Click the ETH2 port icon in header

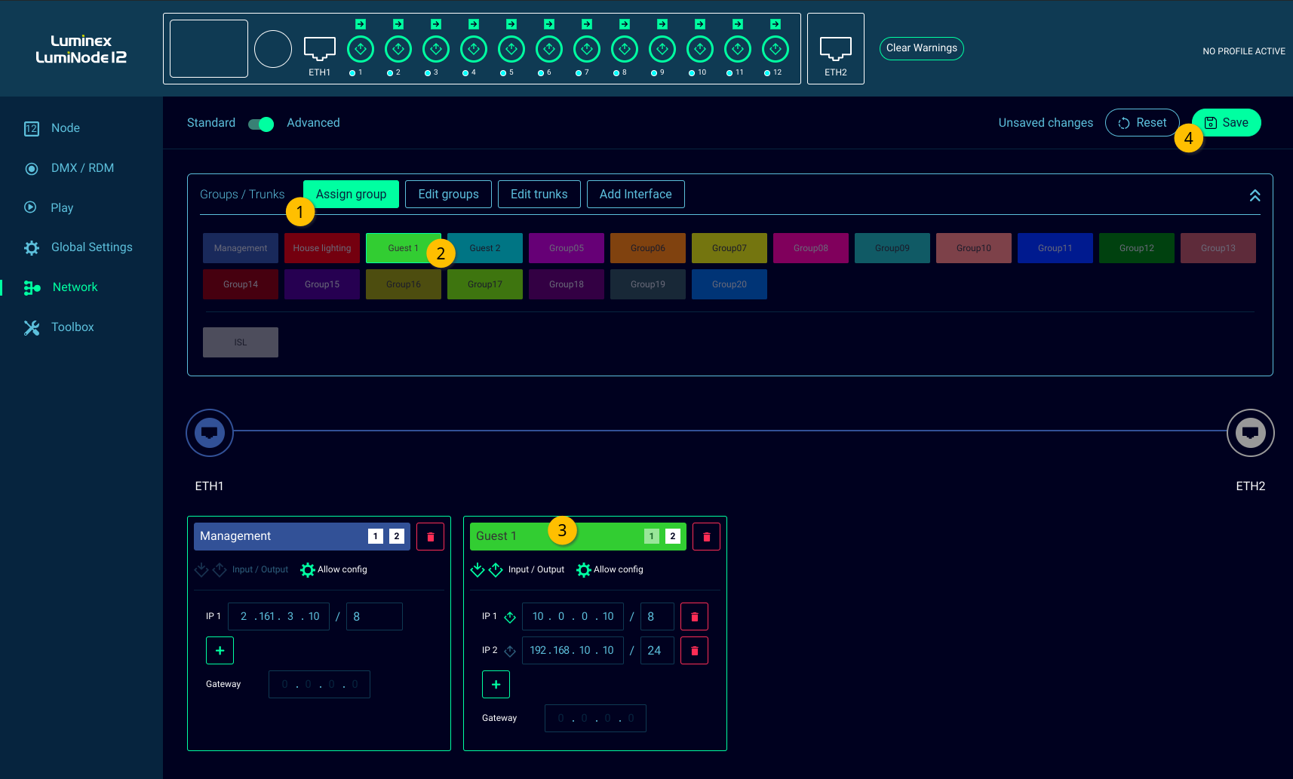(835, 48)
